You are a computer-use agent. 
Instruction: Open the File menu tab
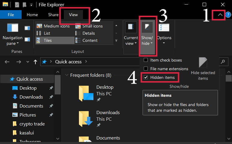(x=11, y=15)
